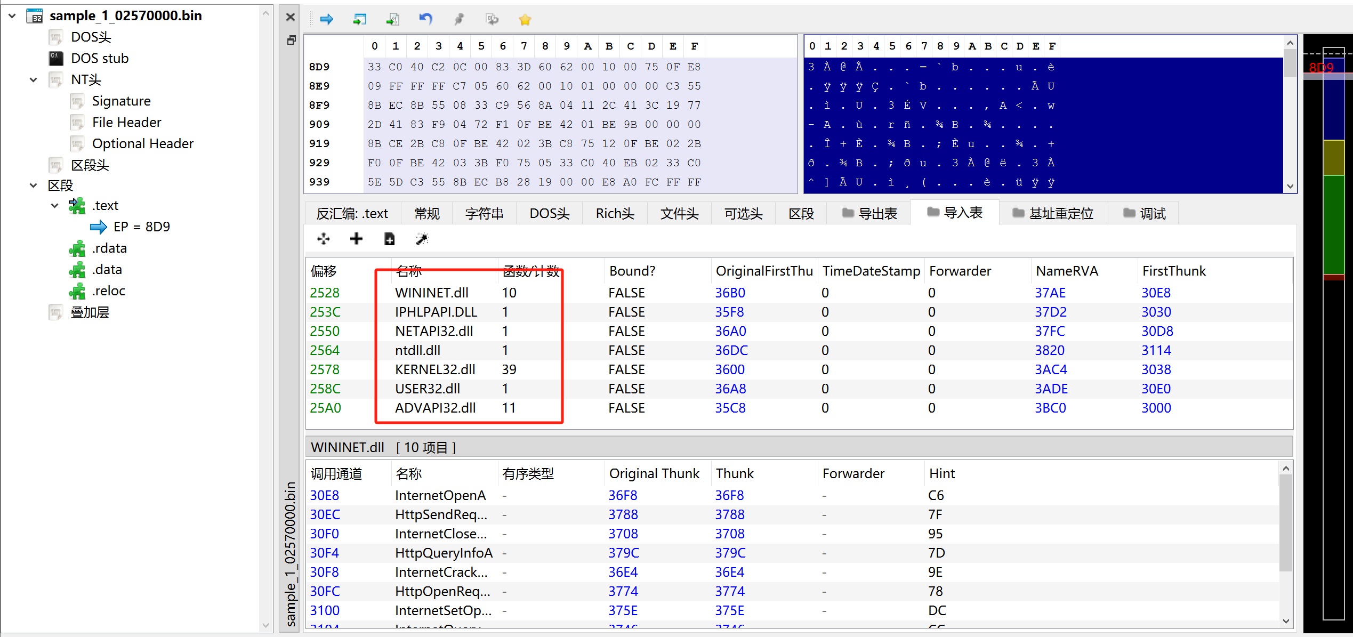Click the .rdata section puzzle icon

[77, 248]
